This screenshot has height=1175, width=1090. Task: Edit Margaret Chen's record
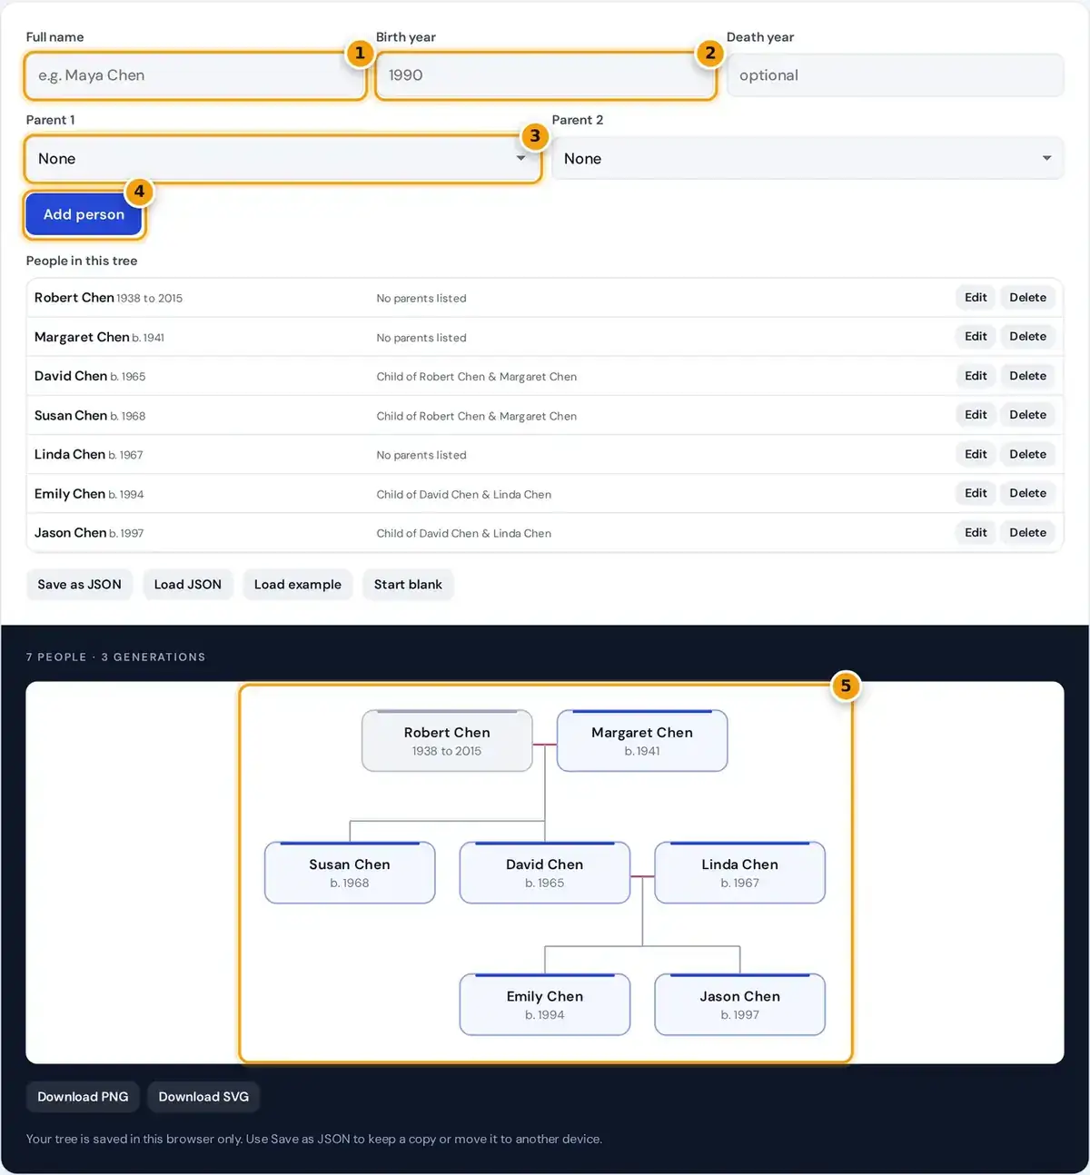[976, 337]
